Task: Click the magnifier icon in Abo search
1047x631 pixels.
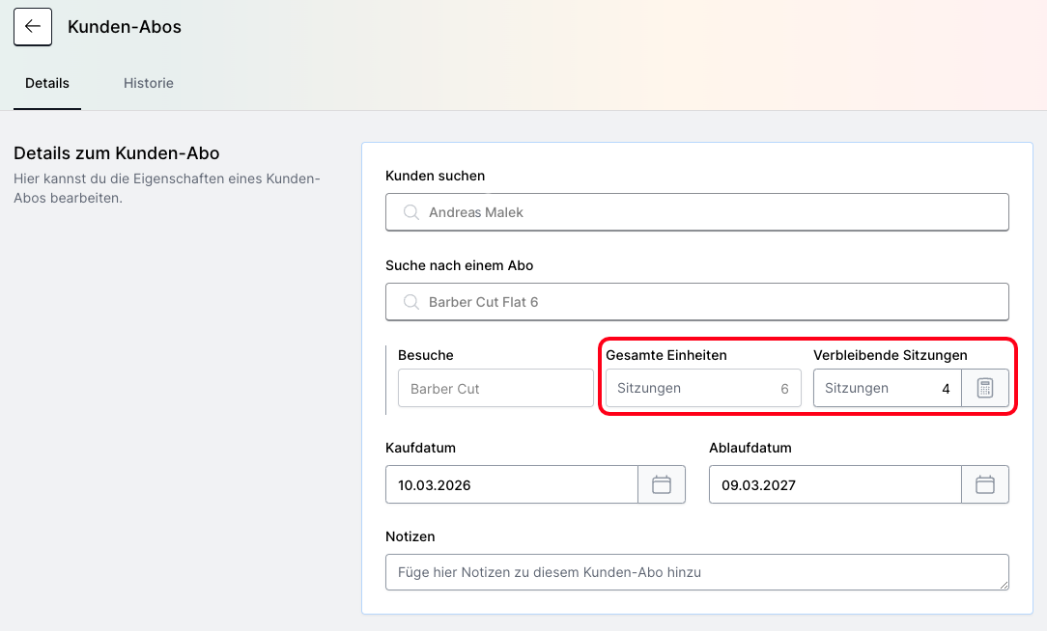Action: tap(410, 302)
